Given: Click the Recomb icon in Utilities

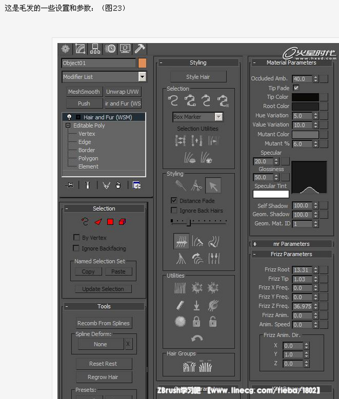Looking at the screenshot, I should (181, 305).
